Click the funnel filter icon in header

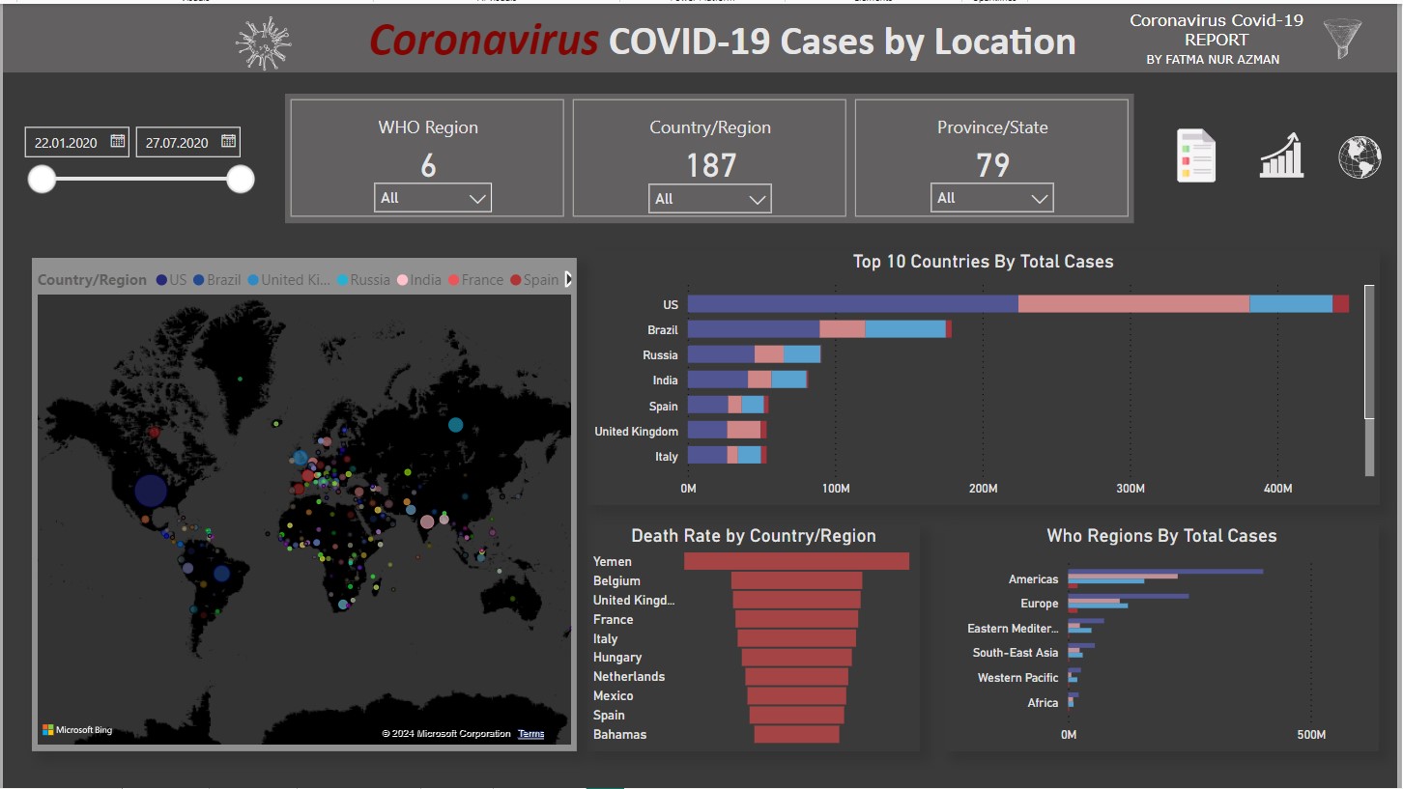tap(1342, 39)
